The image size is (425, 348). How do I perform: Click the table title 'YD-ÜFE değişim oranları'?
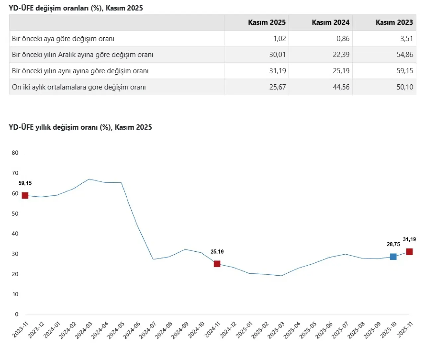tap(76, 8)
